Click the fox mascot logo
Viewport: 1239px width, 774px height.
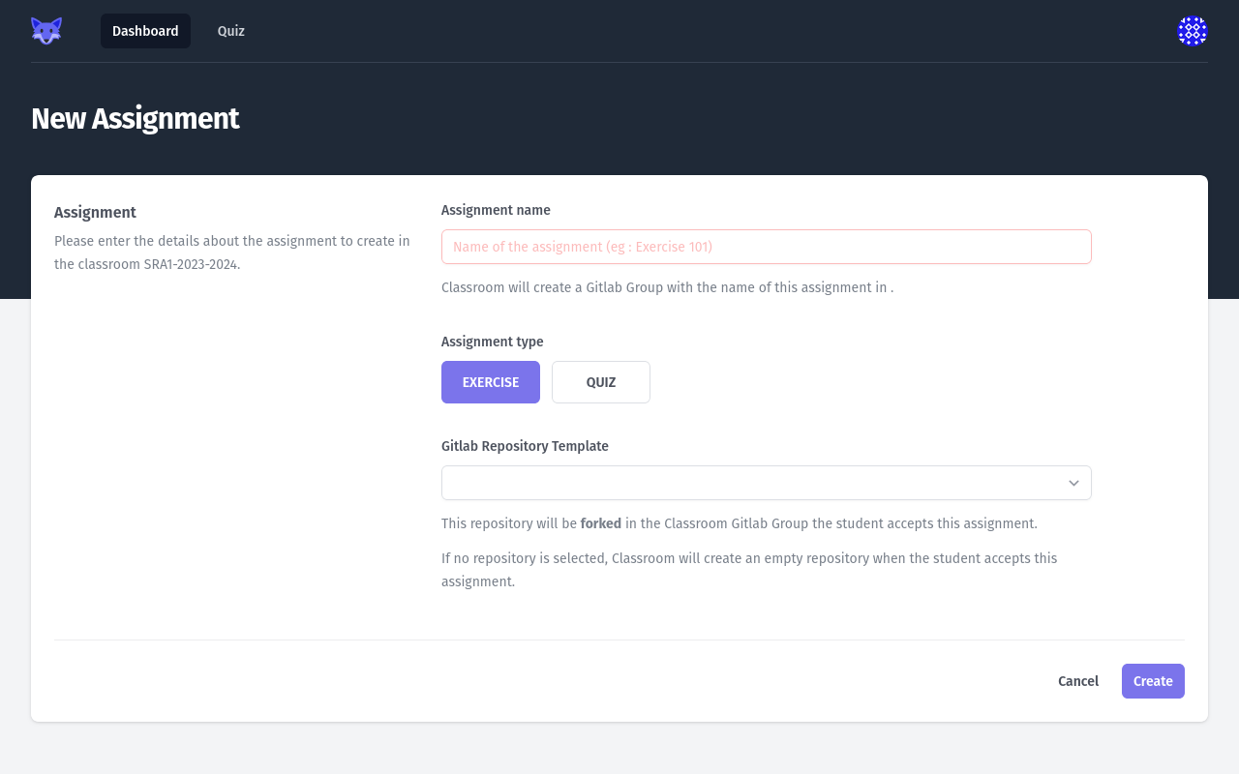coord(45,30)
